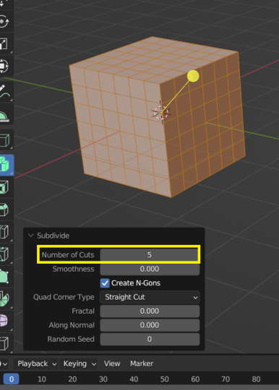Viewport: 279px width, 390px height.
Task: Select the Poly Build tool
Action: pyautogui.click(x=4, y=277)
